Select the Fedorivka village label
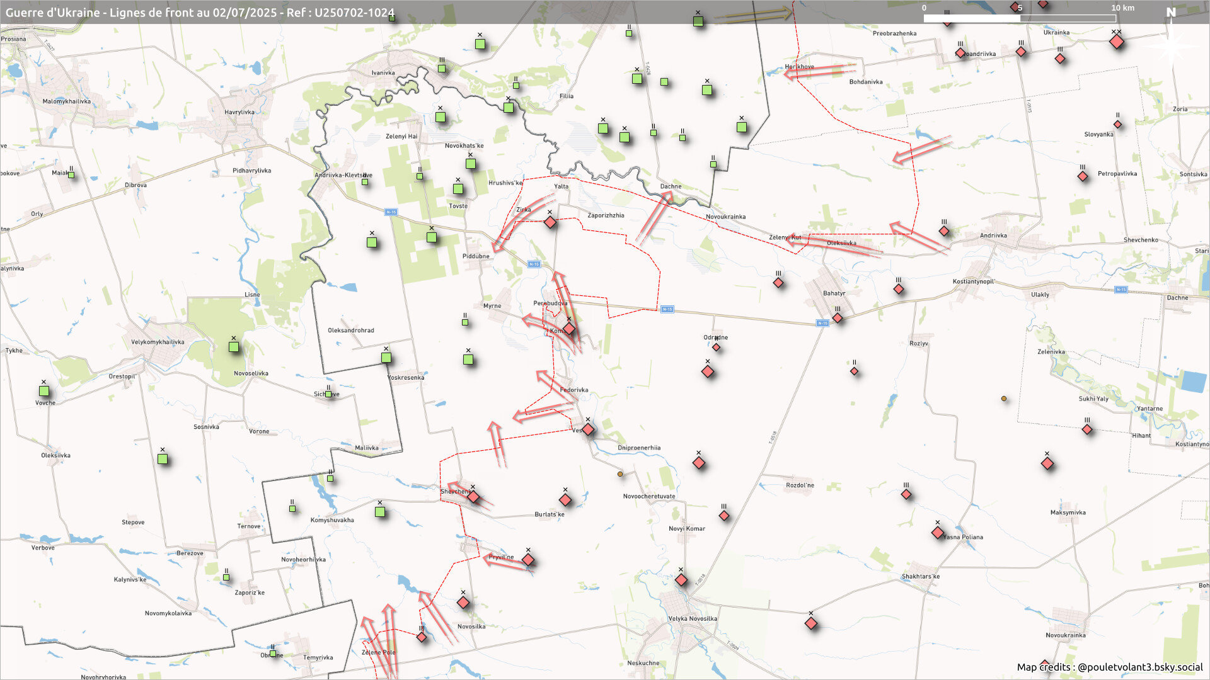The height and width of the screenshot is (680, 1210). coord(574,390)
